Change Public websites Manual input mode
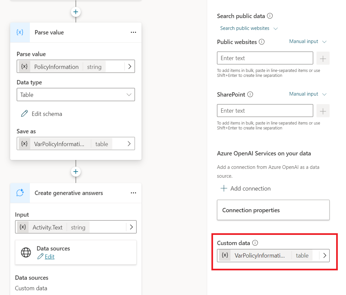 (308, 42)
